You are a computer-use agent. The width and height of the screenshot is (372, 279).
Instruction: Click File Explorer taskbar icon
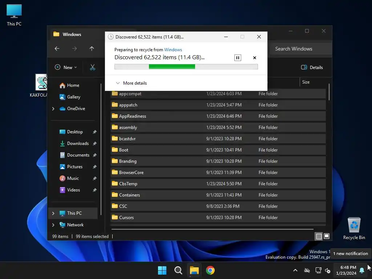coord(194,270)
